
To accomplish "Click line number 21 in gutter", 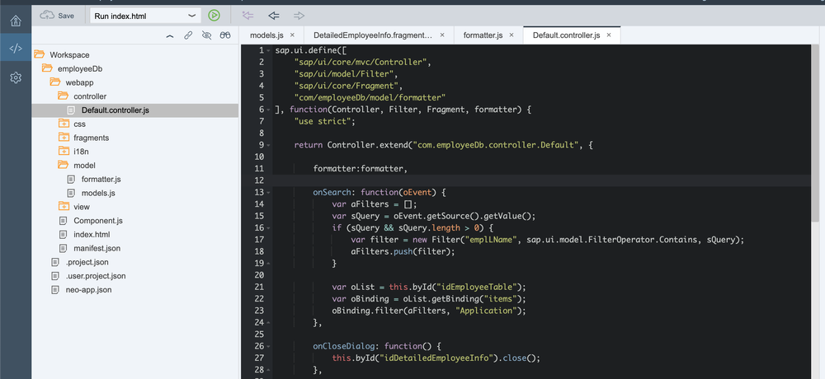I will tap(258, 287).
